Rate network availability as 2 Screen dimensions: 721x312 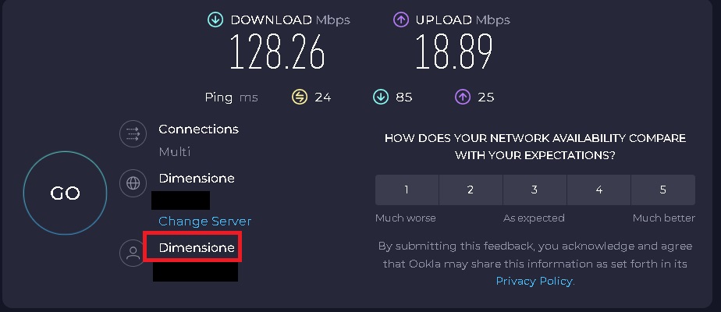pos(471,190)
